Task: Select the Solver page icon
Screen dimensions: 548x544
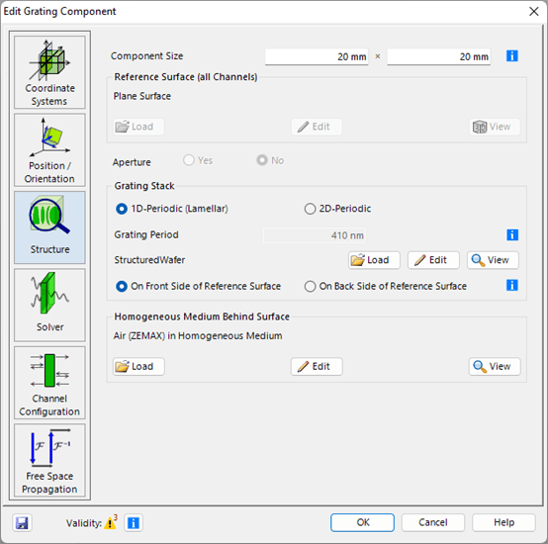Action: pos(49,305)
